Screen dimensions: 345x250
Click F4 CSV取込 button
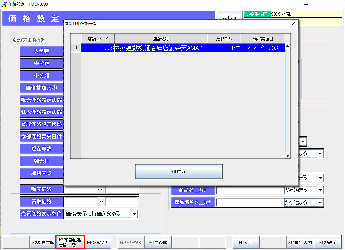[x=97, y=243]
